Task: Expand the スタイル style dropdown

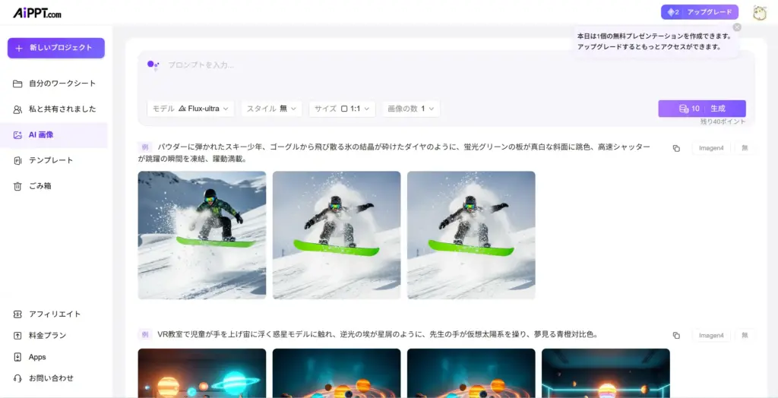Action: click(x=271, y=109)
